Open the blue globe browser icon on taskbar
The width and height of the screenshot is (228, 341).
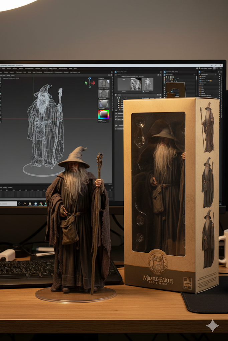(x=35, y=204)
